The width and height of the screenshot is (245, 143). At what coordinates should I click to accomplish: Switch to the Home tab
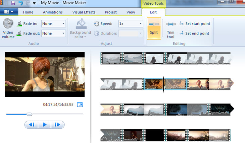point(28,12)
